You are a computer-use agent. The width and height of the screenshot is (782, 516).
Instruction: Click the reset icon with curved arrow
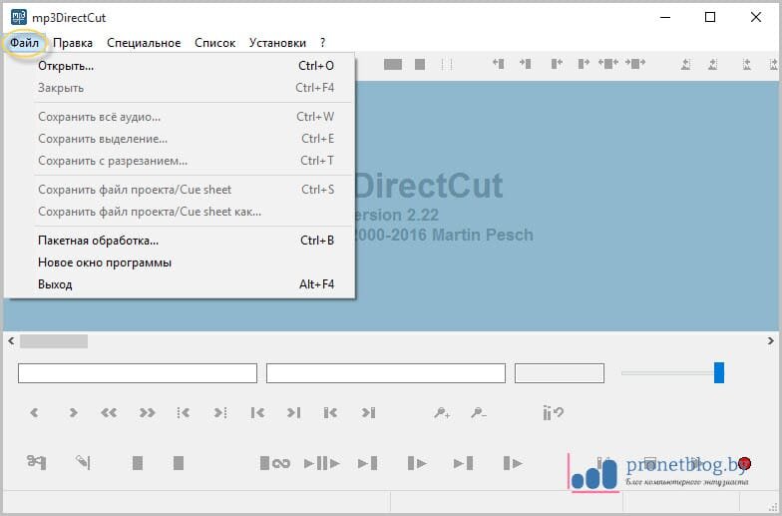[x=553, y=413]
